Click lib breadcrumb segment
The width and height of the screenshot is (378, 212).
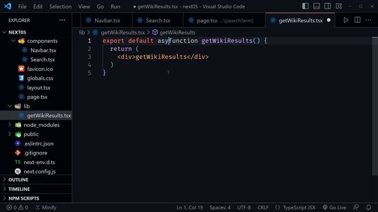point(82,32)
